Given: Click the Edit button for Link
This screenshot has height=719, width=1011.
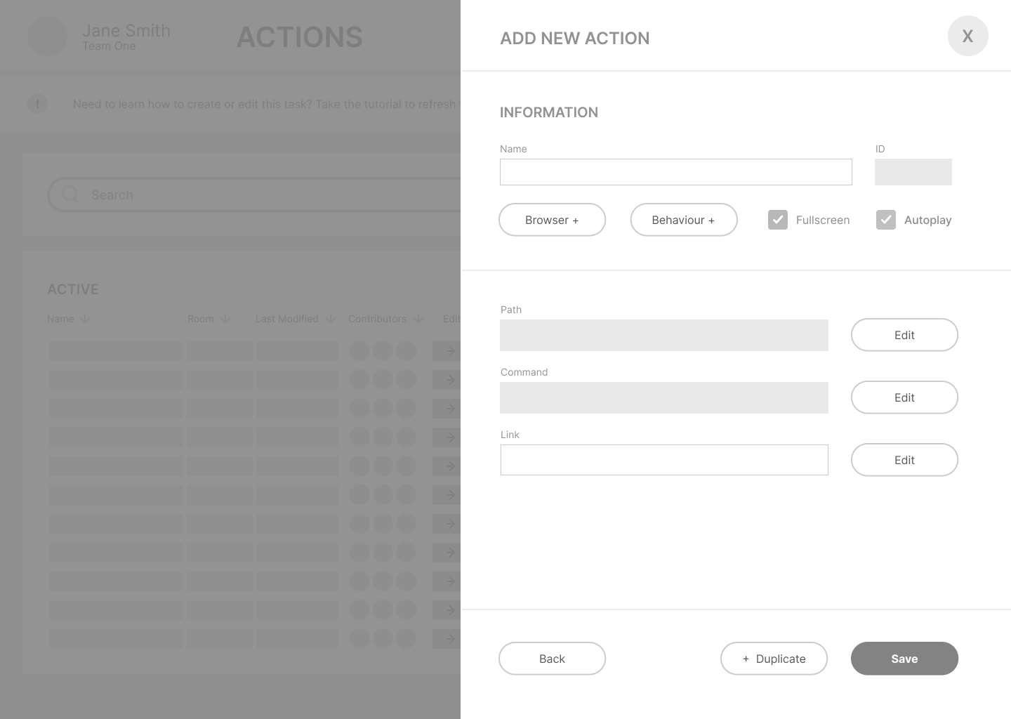Looking at the screenshot, I should pos(904,460).
